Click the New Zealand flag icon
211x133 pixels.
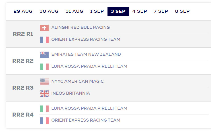pos(44,55)
